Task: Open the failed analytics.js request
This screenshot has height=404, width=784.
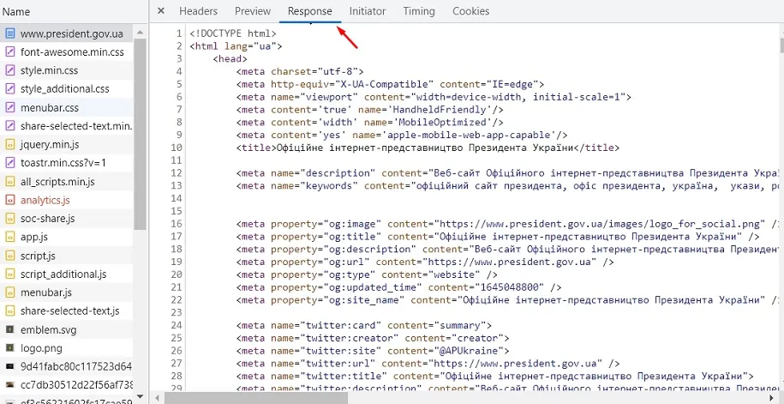Action: coord(67,200)
